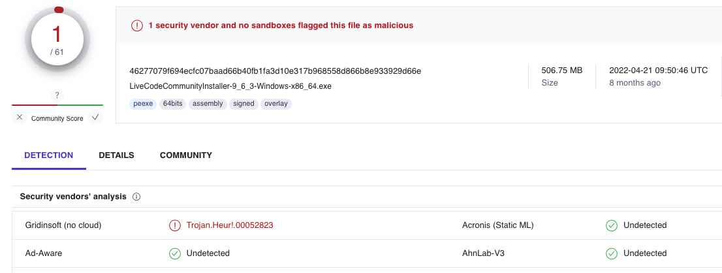Click the red alert icon next to Trojan.Heur!.00052823

(x=174, y=225)
